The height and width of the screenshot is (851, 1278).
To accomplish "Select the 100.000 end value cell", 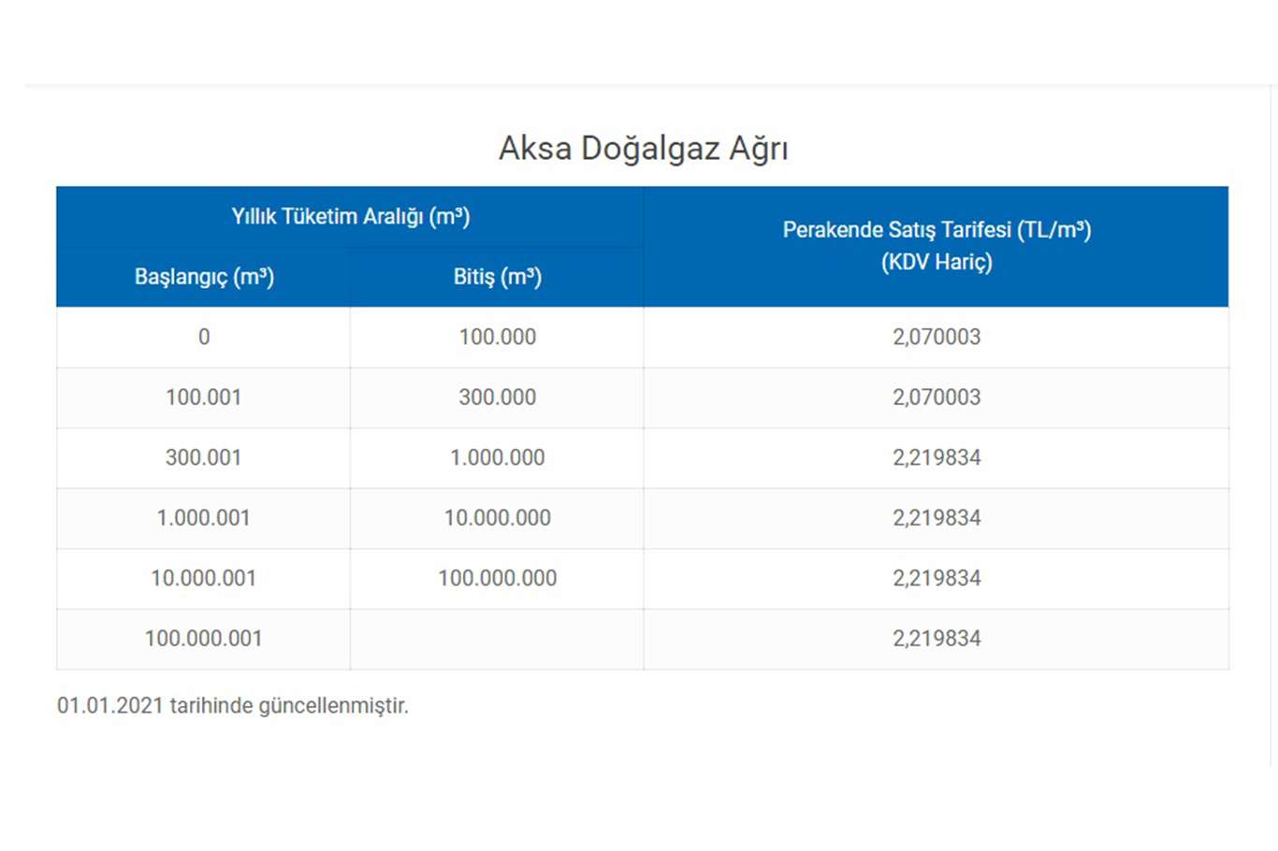I will click(497, 337).
